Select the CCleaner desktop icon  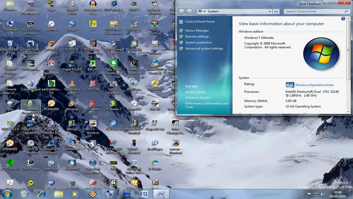(x=93, y=106)
